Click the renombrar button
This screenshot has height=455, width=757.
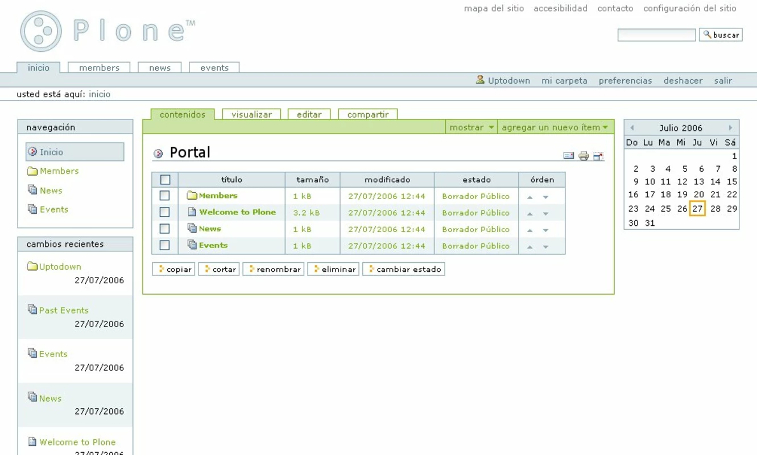[274, 269]
